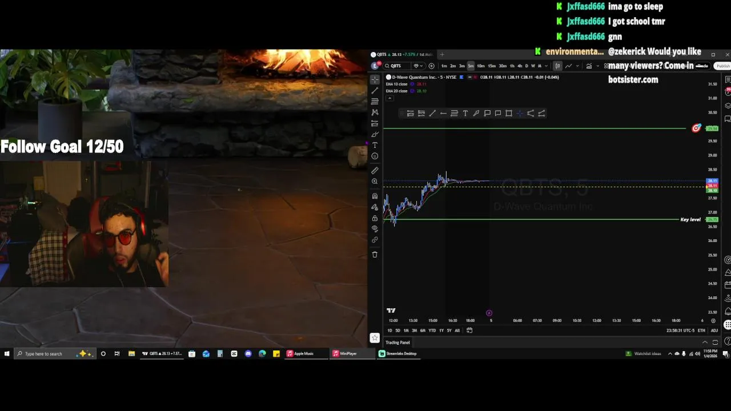Select the brush drawing tool
Screen dimensions: 731x411
(375, 134)
